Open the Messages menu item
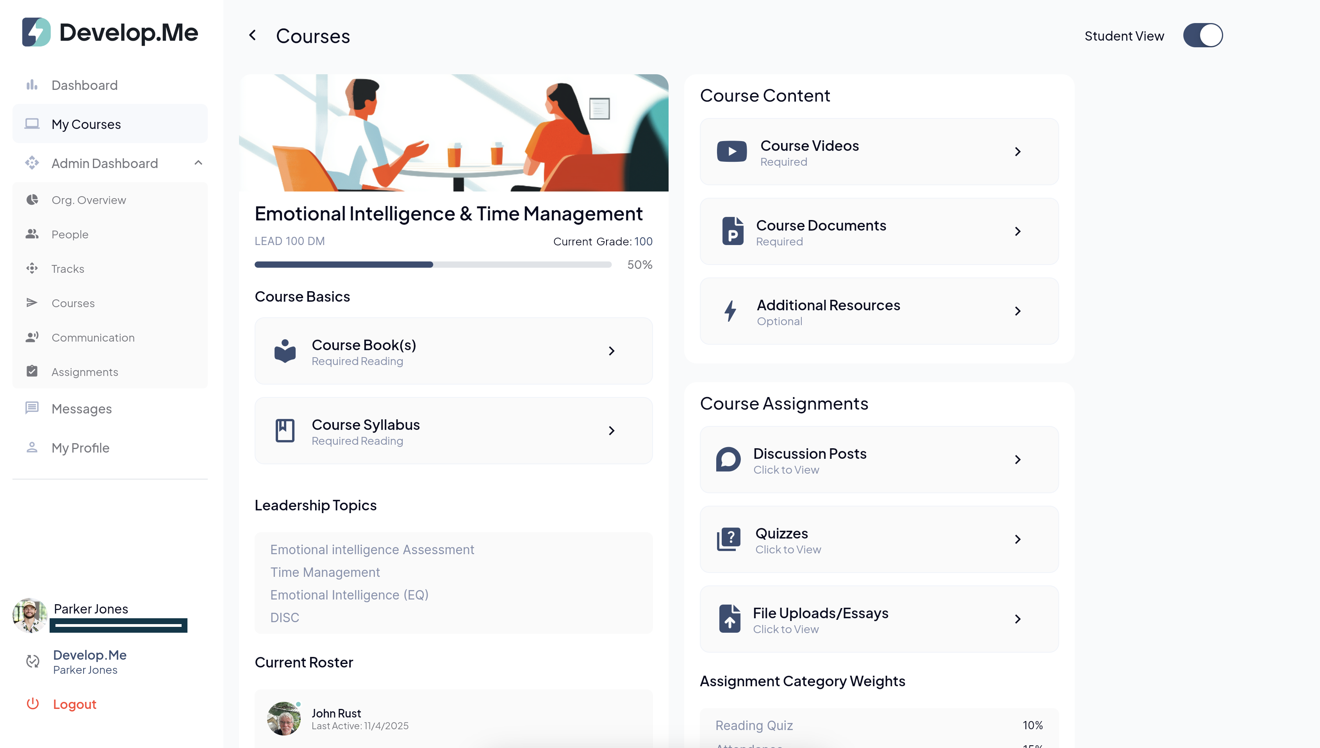Image resolution: width=1320 pixels, height=748 pixels. coord(82,409)
